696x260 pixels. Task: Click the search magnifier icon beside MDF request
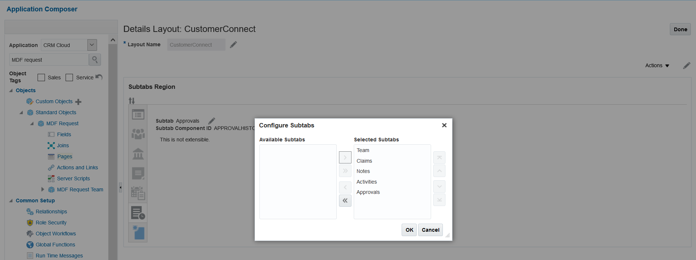tap(95, 59)
